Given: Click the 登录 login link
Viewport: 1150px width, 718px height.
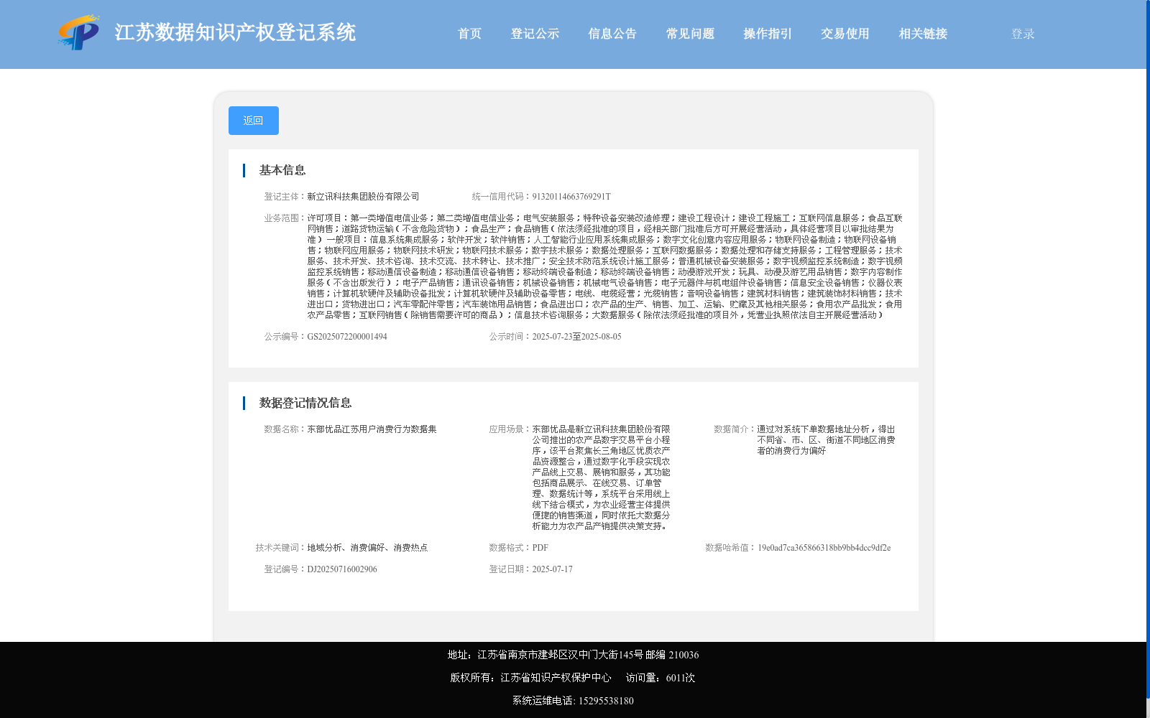Looking at the screenshot, I should coord(1023,34).
